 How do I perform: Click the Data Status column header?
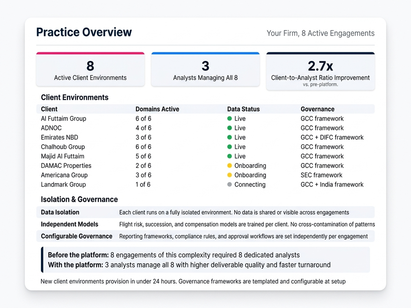point(243,109)
